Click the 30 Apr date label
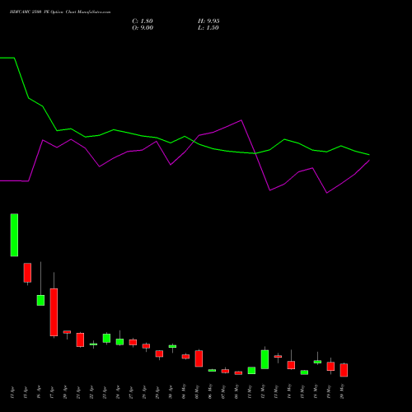 (x=171, y=391)
